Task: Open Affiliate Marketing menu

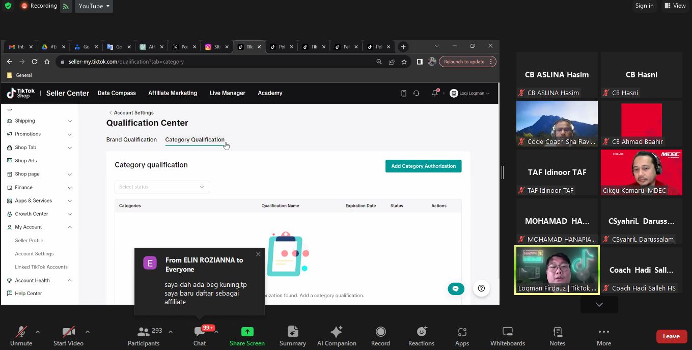Action: (x=173, y=93)
